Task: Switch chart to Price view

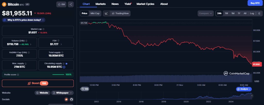Action: [85, 13]
